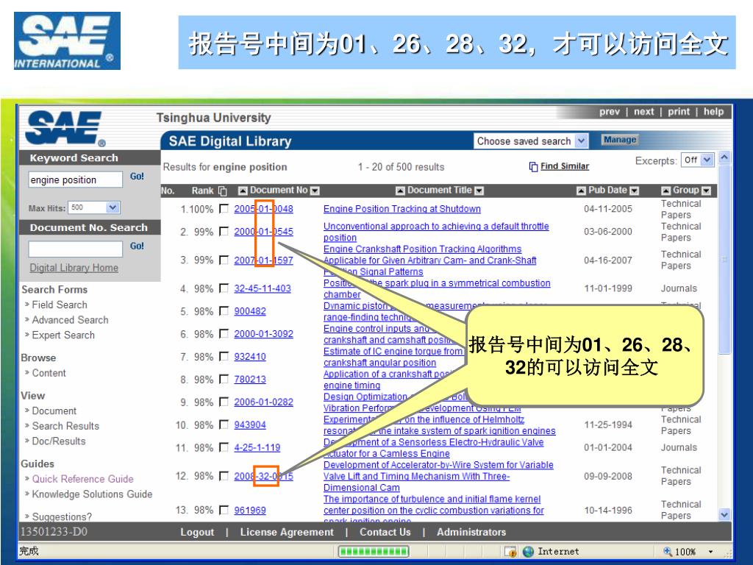The width and height of the screenshot is (753, 565).
Task: Open Digital Library Home link
Action: [x=74, y=268]
